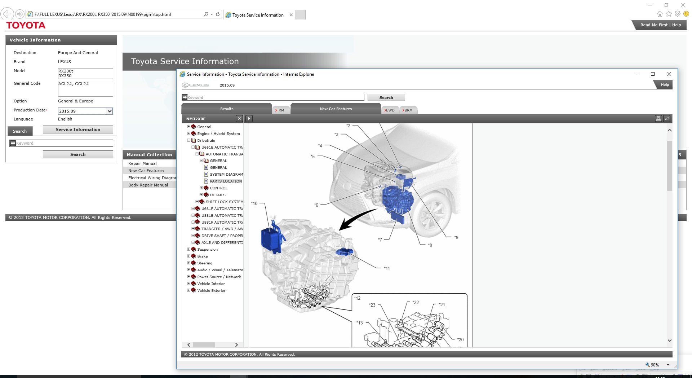Switch to the New Car Features tab

[336, 109]
